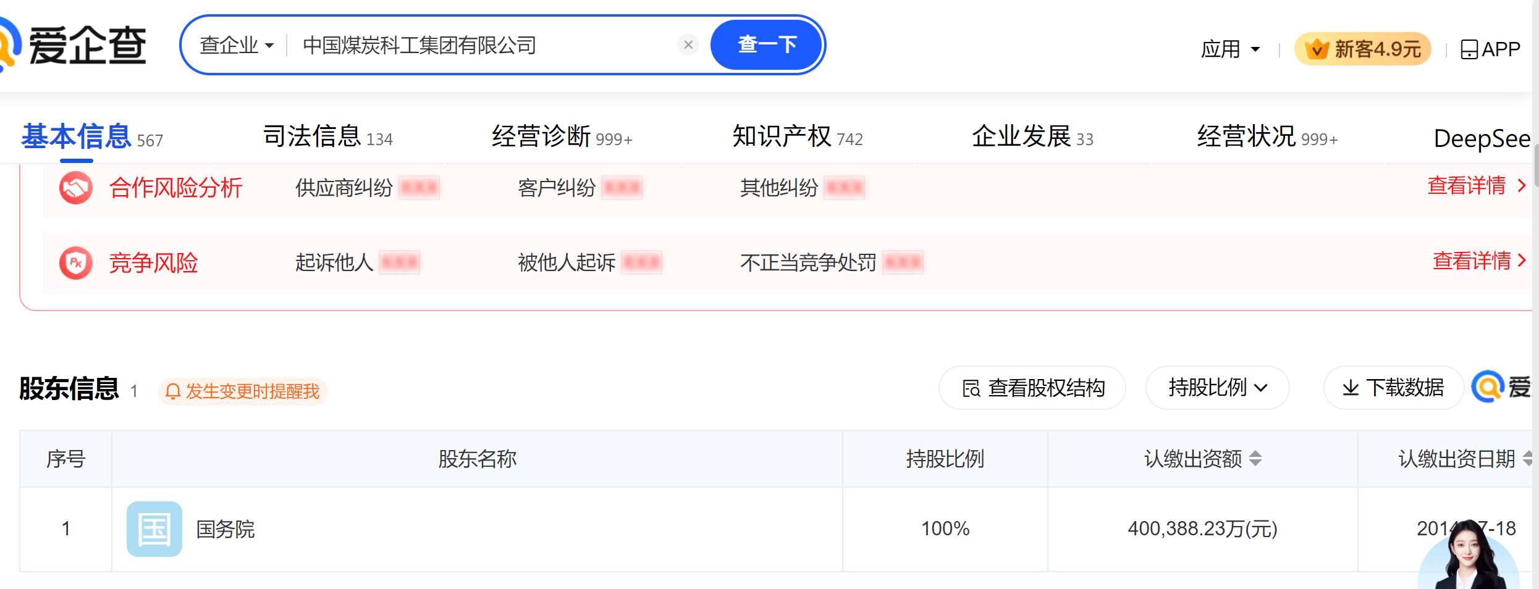Expand the 持股比例 dropdown
This screenshot has height=589, width=1539.
1217,388
